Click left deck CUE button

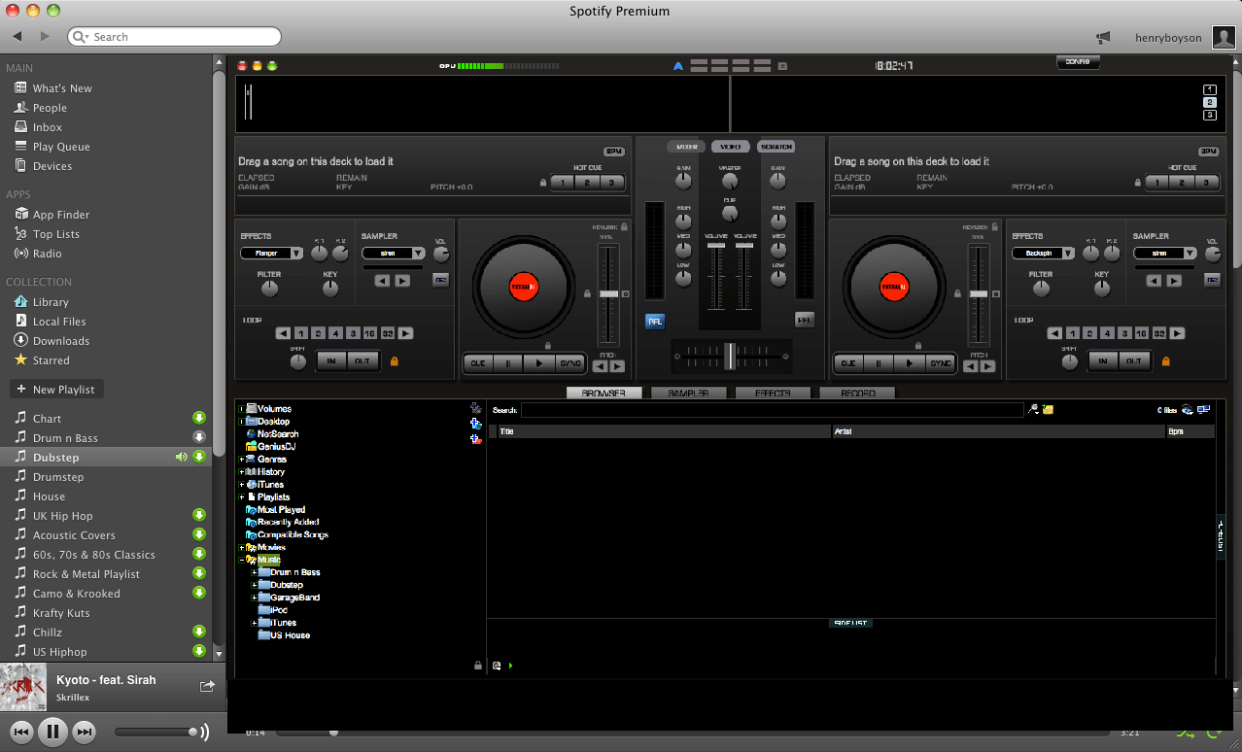478,363
